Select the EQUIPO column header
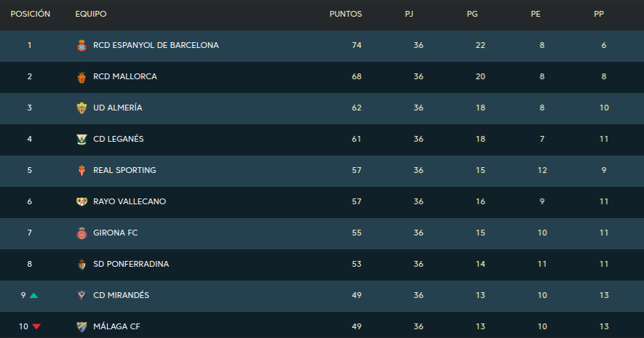This screenshot has height=338, width=644. tap(91, 14)
